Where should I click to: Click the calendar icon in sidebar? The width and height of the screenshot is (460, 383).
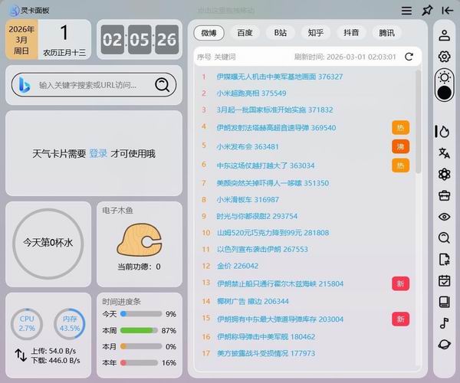(x=444, y=280)
